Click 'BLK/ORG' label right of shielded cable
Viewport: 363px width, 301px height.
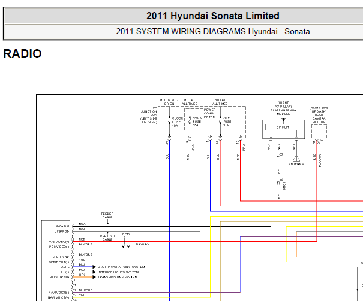pyautogui.click(x=142, y=244)
